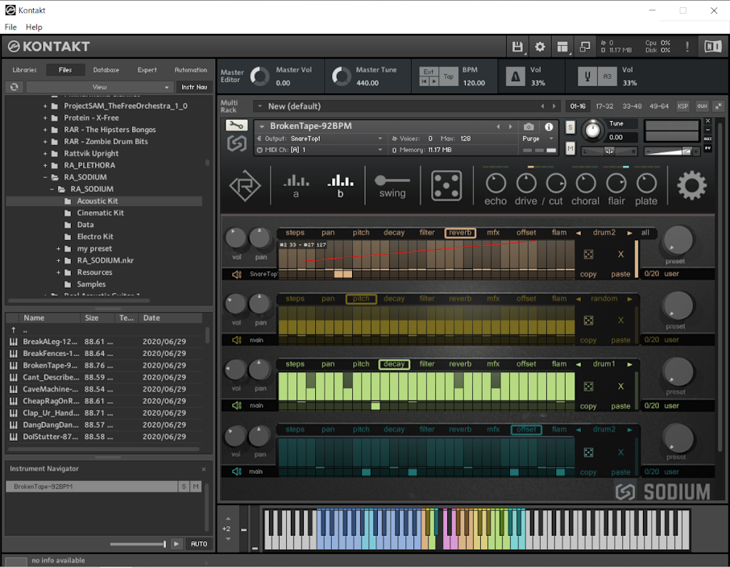Screen dimensions: 730x568
Task: Click the refresh icon in browser
Action: (x=15, y=87)
